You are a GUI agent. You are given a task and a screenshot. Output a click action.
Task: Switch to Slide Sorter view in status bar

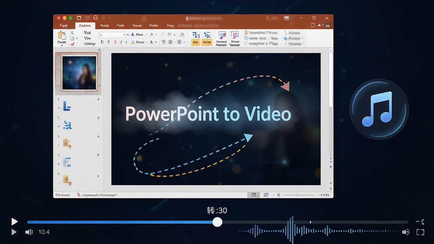pyautogui.click(x=266, y=195)
